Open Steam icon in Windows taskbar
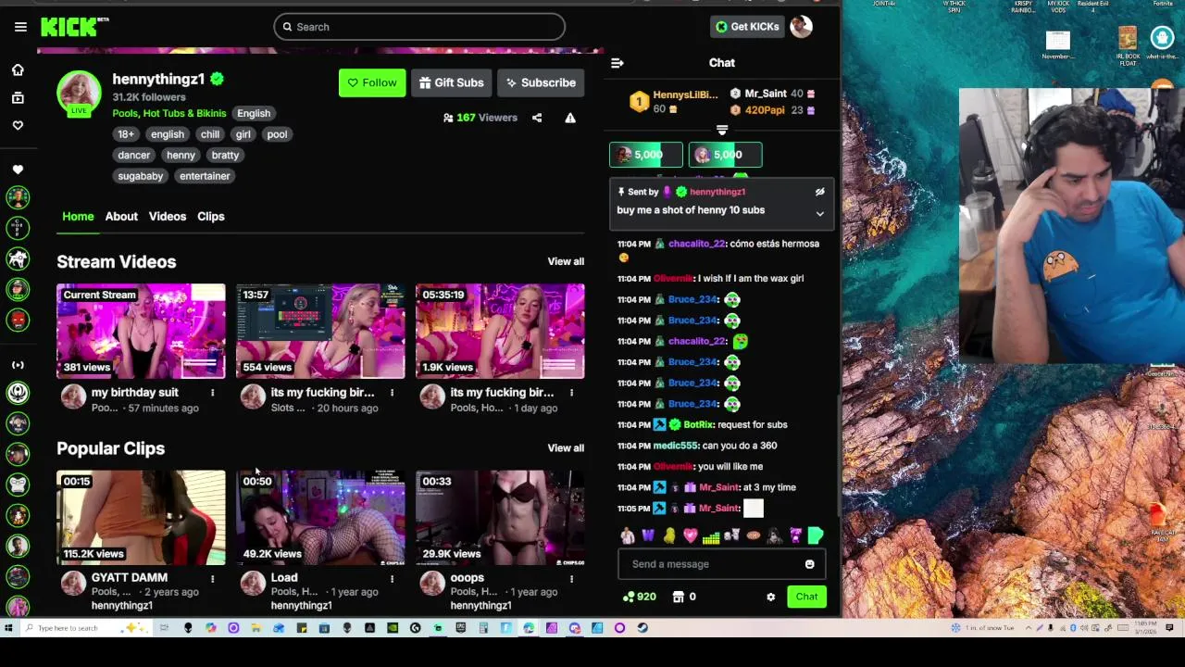 coord(642,628)
